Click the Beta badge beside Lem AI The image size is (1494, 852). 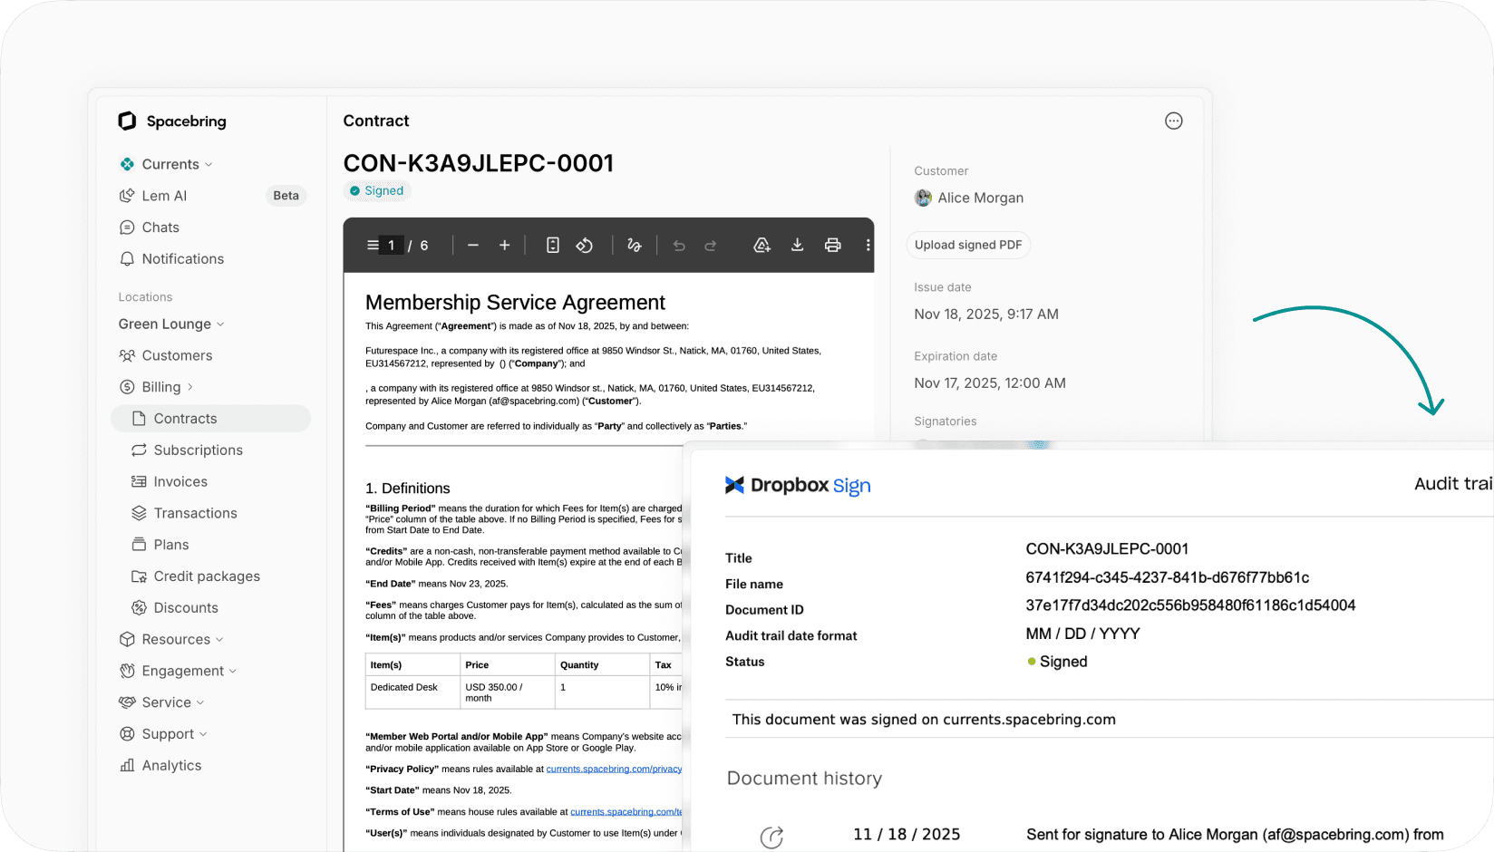tap(286, 196)
